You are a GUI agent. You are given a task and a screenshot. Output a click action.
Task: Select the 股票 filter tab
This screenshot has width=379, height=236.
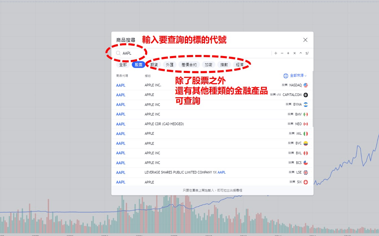pyautogui.click(x=138, y=65)
